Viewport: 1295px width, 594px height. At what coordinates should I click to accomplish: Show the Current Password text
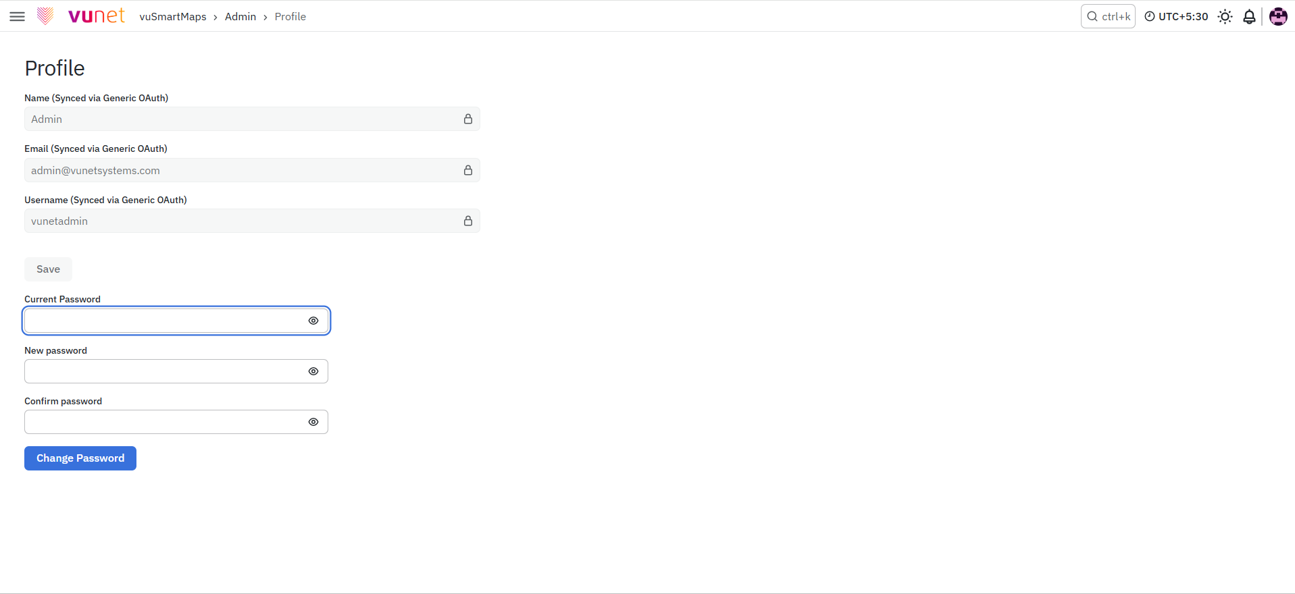coord(313,321)
